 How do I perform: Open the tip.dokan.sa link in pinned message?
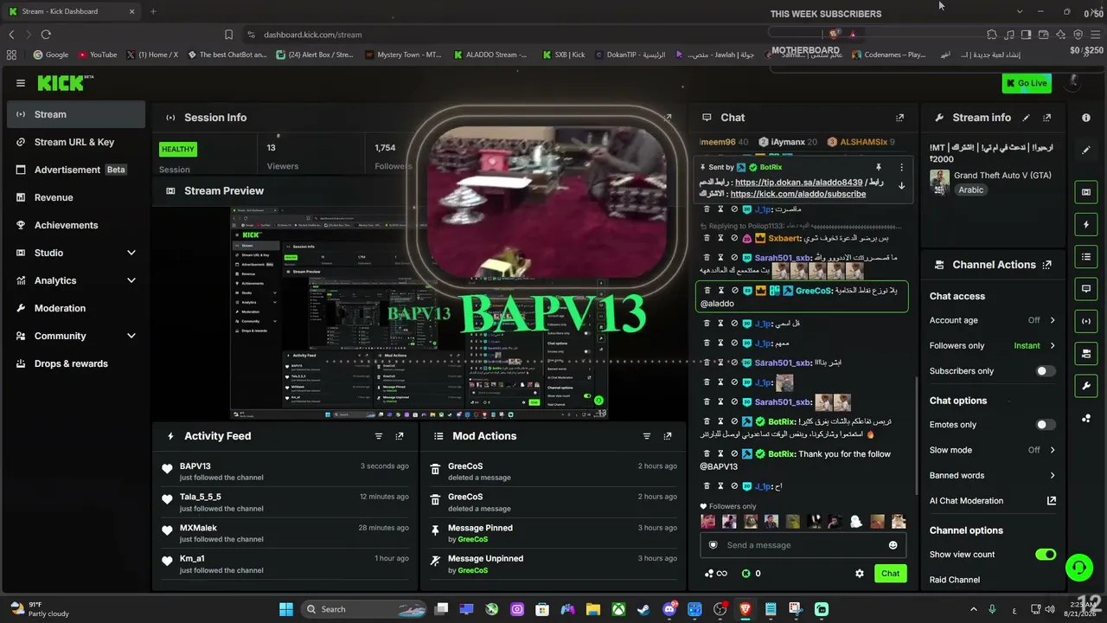(798, 183)
